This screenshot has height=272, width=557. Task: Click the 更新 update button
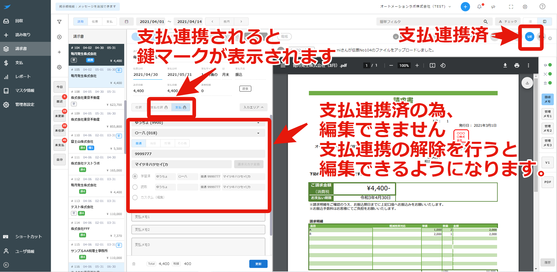pos(258,264)
